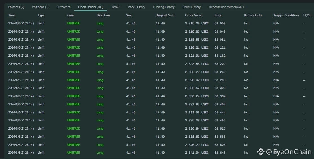Click the price 68.606
The height and width of the screenshot is (159, 314).
[220, 145]
